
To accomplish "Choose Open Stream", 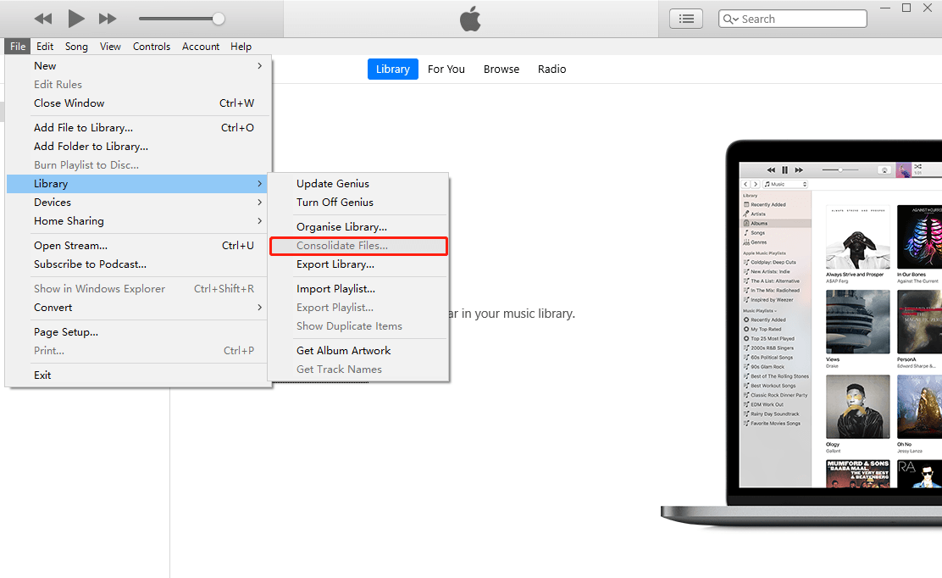I will [138, 245].
